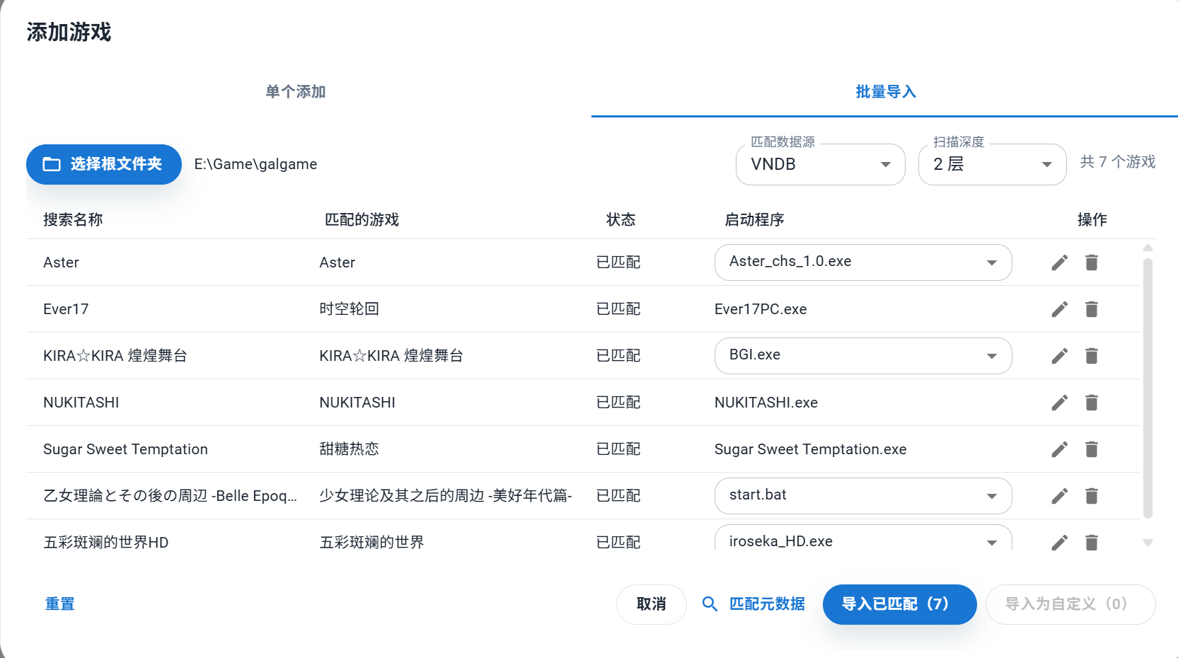Expand the iroseka_HD.exe launcher dropdown

pos(863,539)
